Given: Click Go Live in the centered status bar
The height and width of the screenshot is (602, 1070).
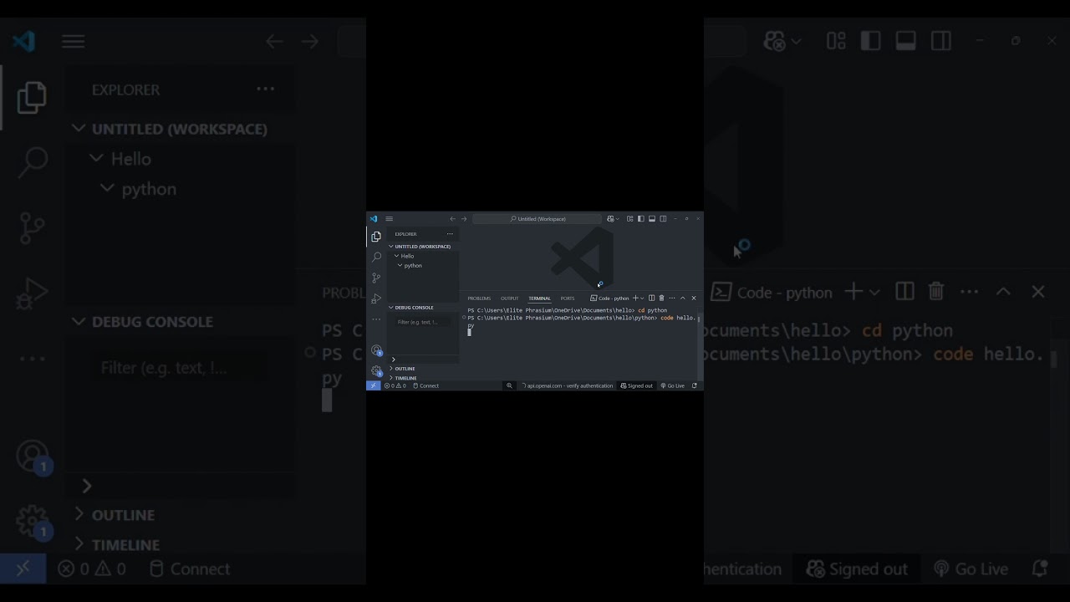Looking at the screenshot, I should click(673, 385).
